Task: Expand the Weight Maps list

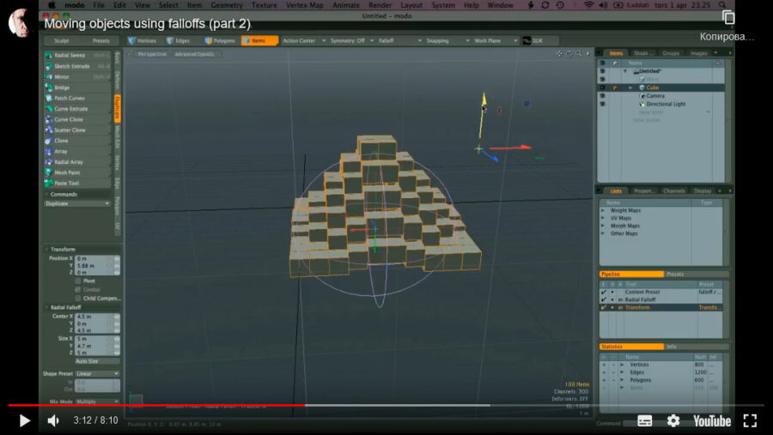Action: click(603, 210)
